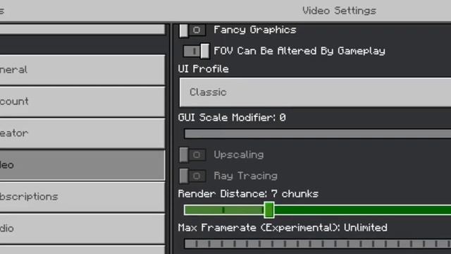Select the General settings category
Viewport: 451px width, 254px height.
pyautogui.click(x=82, y=70)
